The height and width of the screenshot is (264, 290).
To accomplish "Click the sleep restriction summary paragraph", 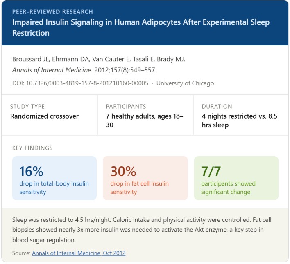I will coord(142,230).
